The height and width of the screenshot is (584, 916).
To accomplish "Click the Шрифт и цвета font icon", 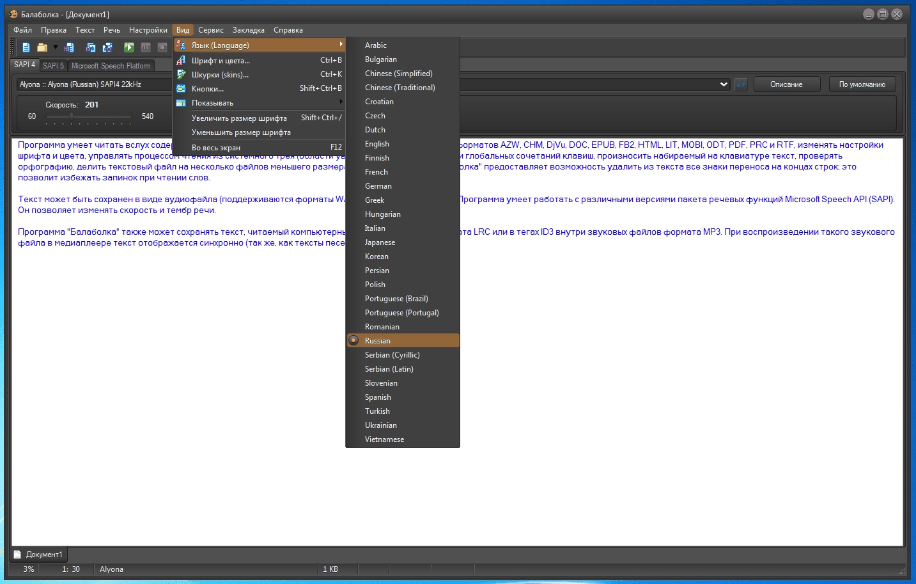I will pyautogui.click(x=181, y=60).
